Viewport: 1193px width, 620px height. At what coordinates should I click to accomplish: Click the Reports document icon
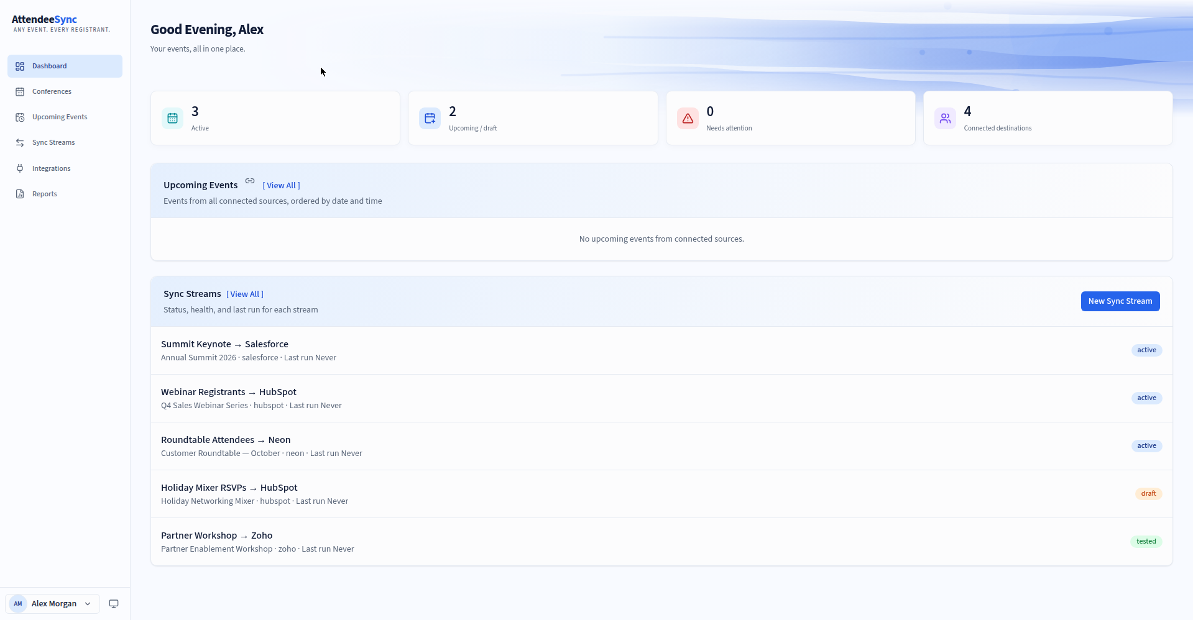20,194
